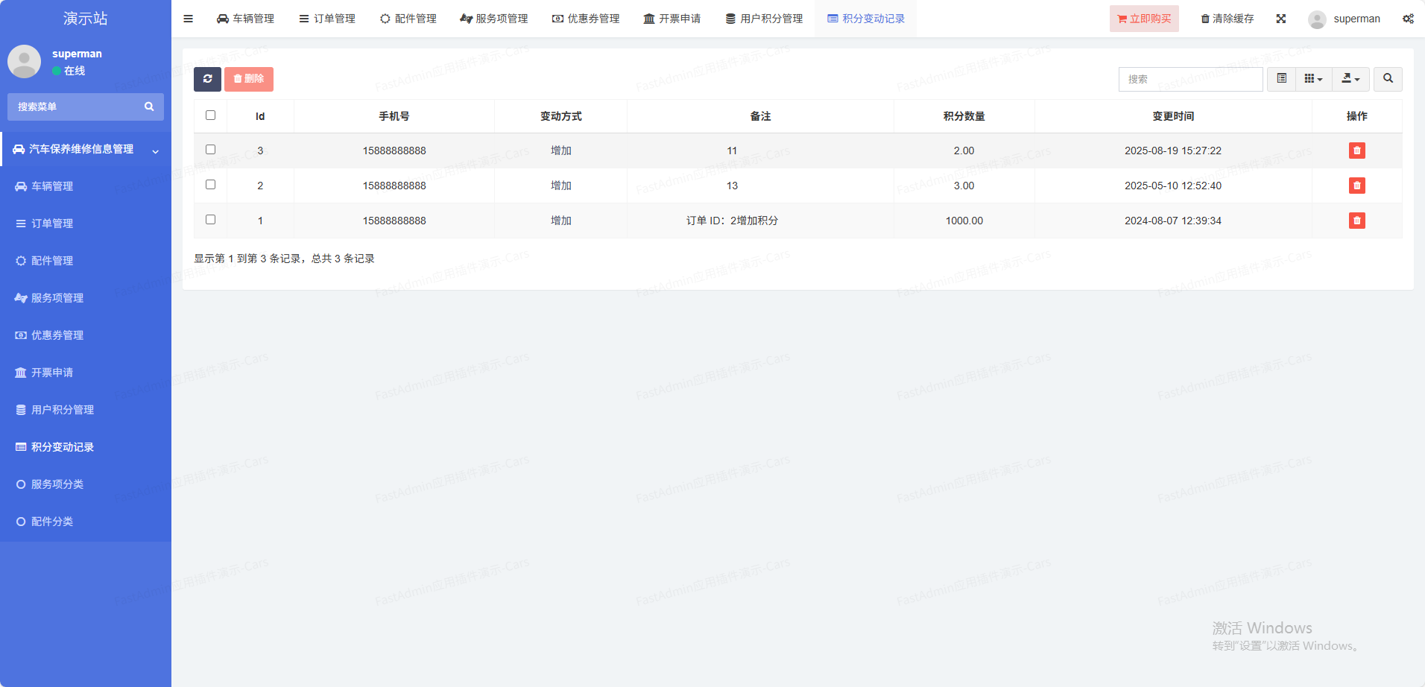Click the sidebar menu search icon
This screenshot has width=1425, height=687.
pyautogui.click(x=149, y=107)
